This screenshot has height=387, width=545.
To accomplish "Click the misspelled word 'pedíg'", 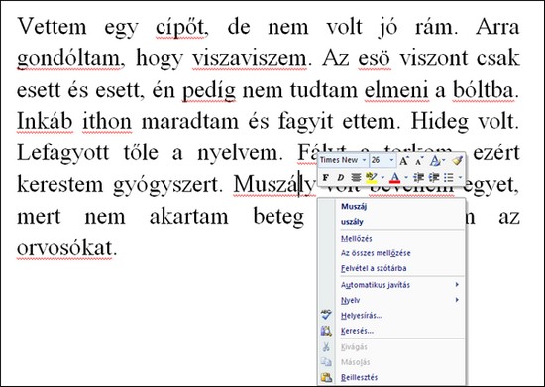I will (209, 91).
